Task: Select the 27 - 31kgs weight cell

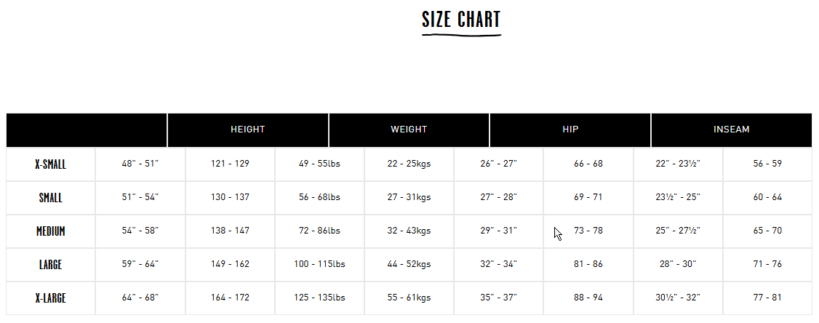Action: point(409,197)
